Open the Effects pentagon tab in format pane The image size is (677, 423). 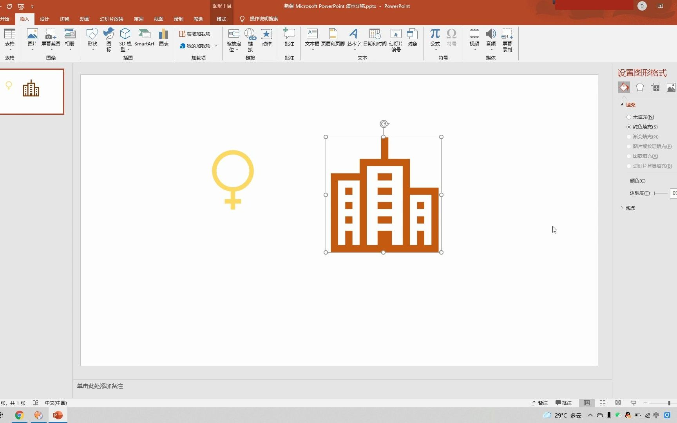[640, 87]
